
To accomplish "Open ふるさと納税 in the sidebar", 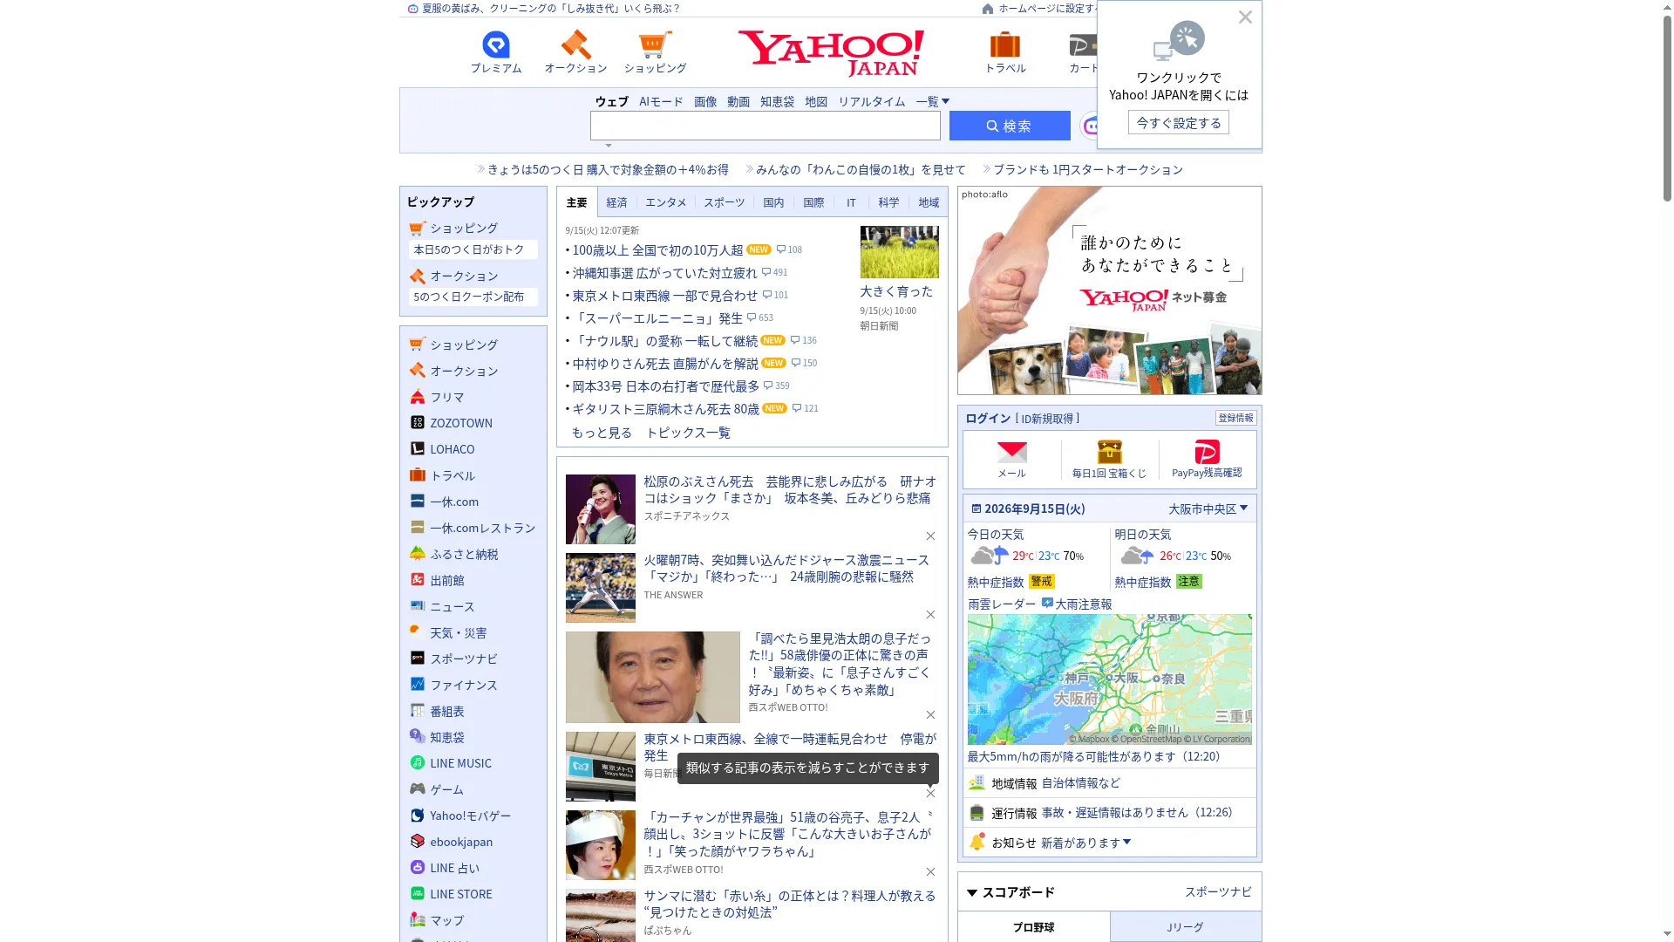I will coord(464,554).
